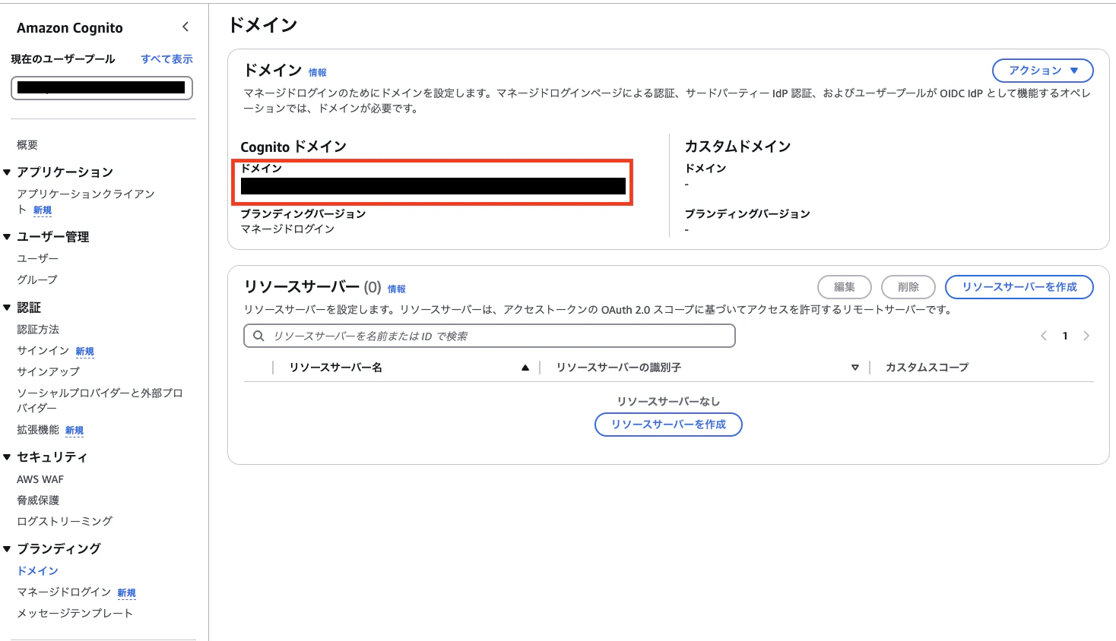Click the リソースサーバーの識別子 column header
1116x641 pixels.
619,368
